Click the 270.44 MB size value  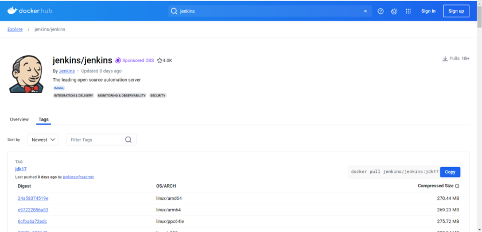click(x=448, y=199)
